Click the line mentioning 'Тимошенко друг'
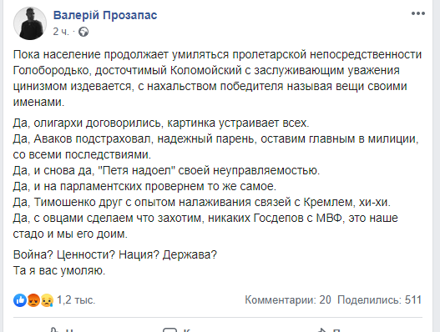 tap(202, 202)
